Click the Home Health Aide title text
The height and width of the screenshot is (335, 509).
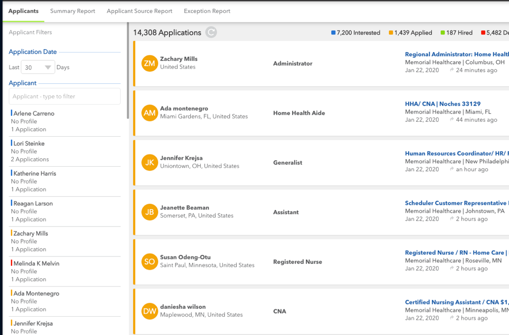click(x=299, y=113)
